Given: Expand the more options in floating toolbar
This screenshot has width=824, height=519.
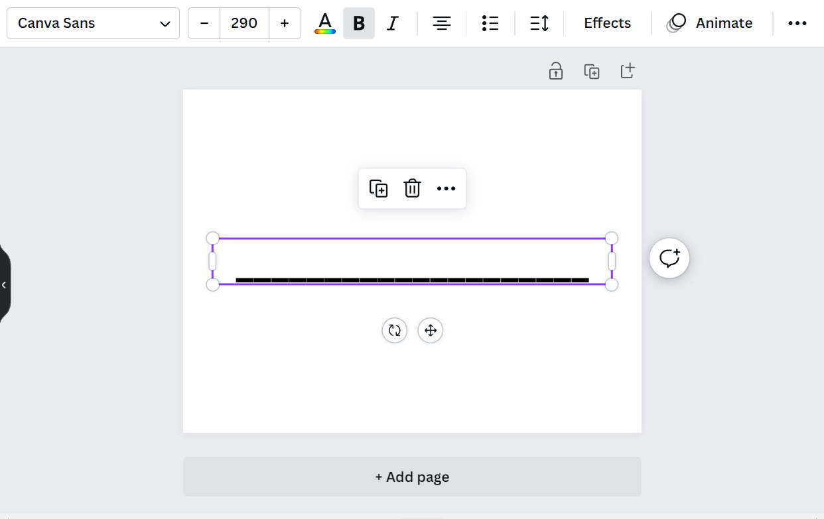Looking at the screenshot, I should (x=446, y=188).
